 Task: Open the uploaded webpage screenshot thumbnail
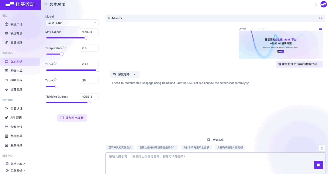tap(281, 43)
